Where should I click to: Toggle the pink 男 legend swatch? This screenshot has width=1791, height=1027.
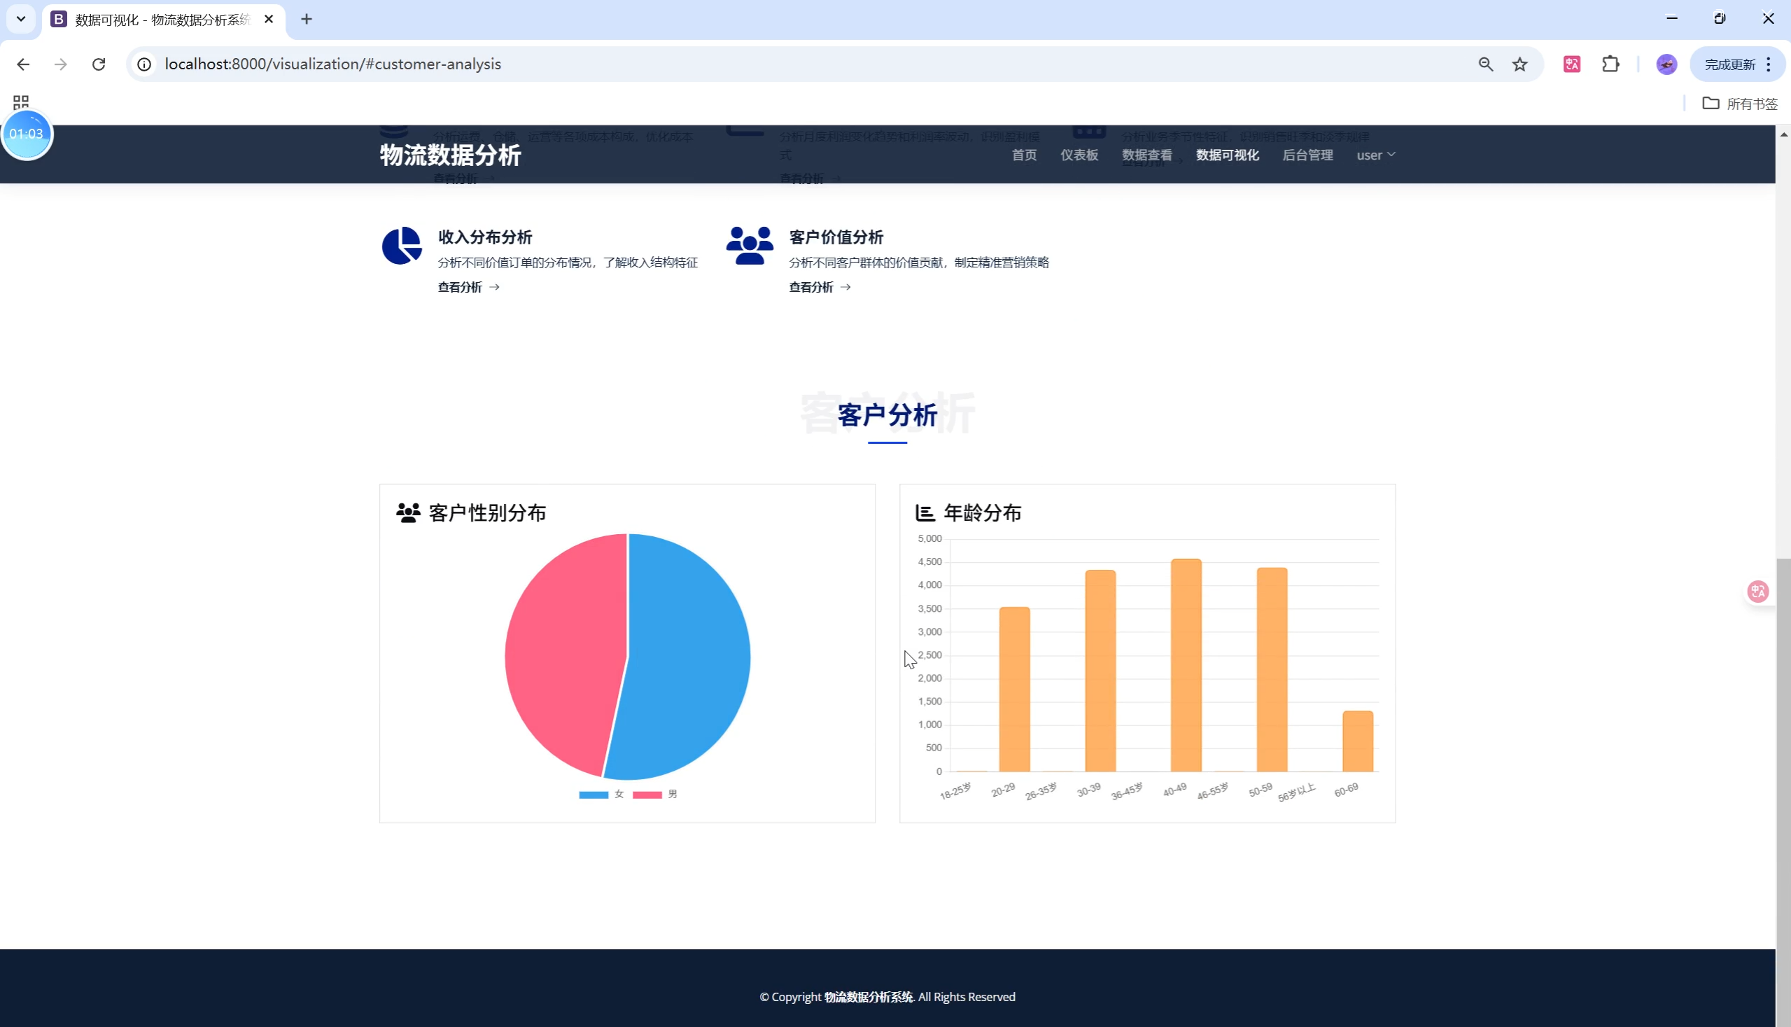(x=647, y=795)
